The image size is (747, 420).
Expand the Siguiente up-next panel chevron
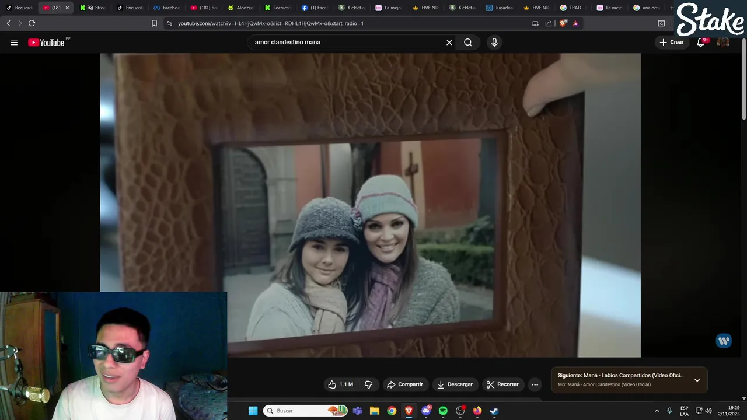coord(697,380)
